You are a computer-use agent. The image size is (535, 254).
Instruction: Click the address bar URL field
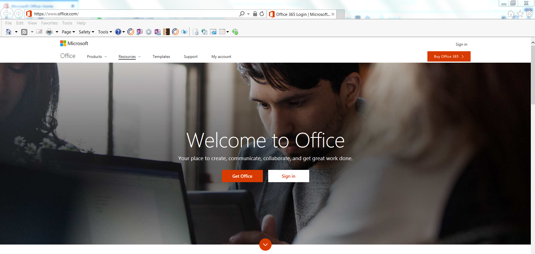click(x=134, y=14)
